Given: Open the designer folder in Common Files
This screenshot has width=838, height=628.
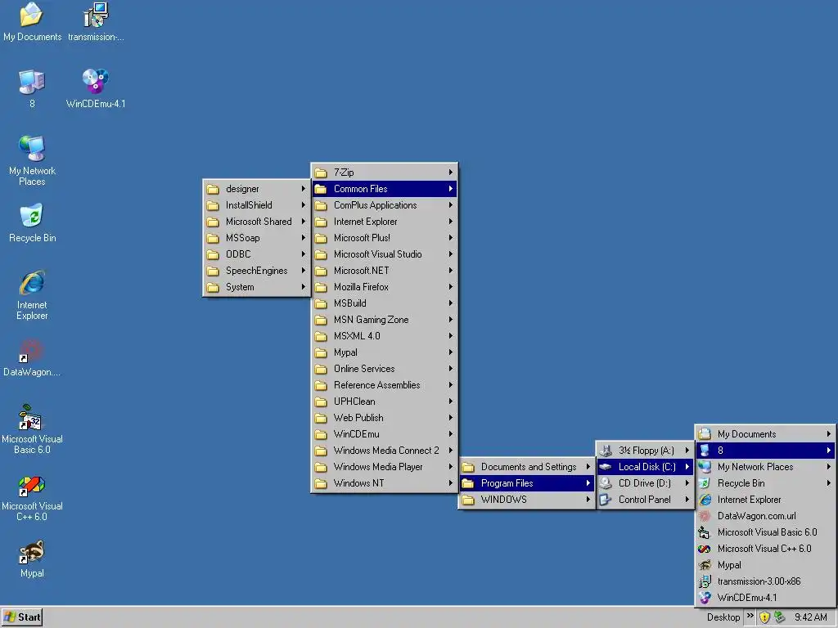Looking at the screenshot, I should click(256, 189).
